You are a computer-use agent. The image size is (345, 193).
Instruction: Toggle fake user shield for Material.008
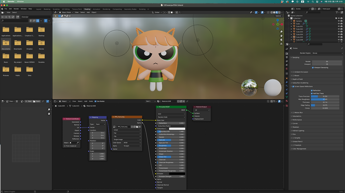click(178, 101)
